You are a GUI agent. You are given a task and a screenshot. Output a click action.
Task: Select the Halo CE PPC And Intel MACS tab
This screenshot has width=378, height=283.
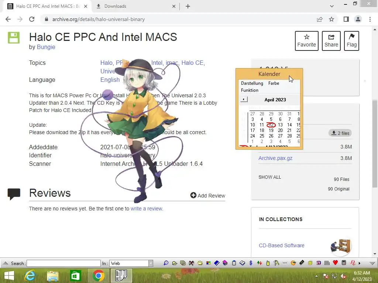[x=48, y=6]
